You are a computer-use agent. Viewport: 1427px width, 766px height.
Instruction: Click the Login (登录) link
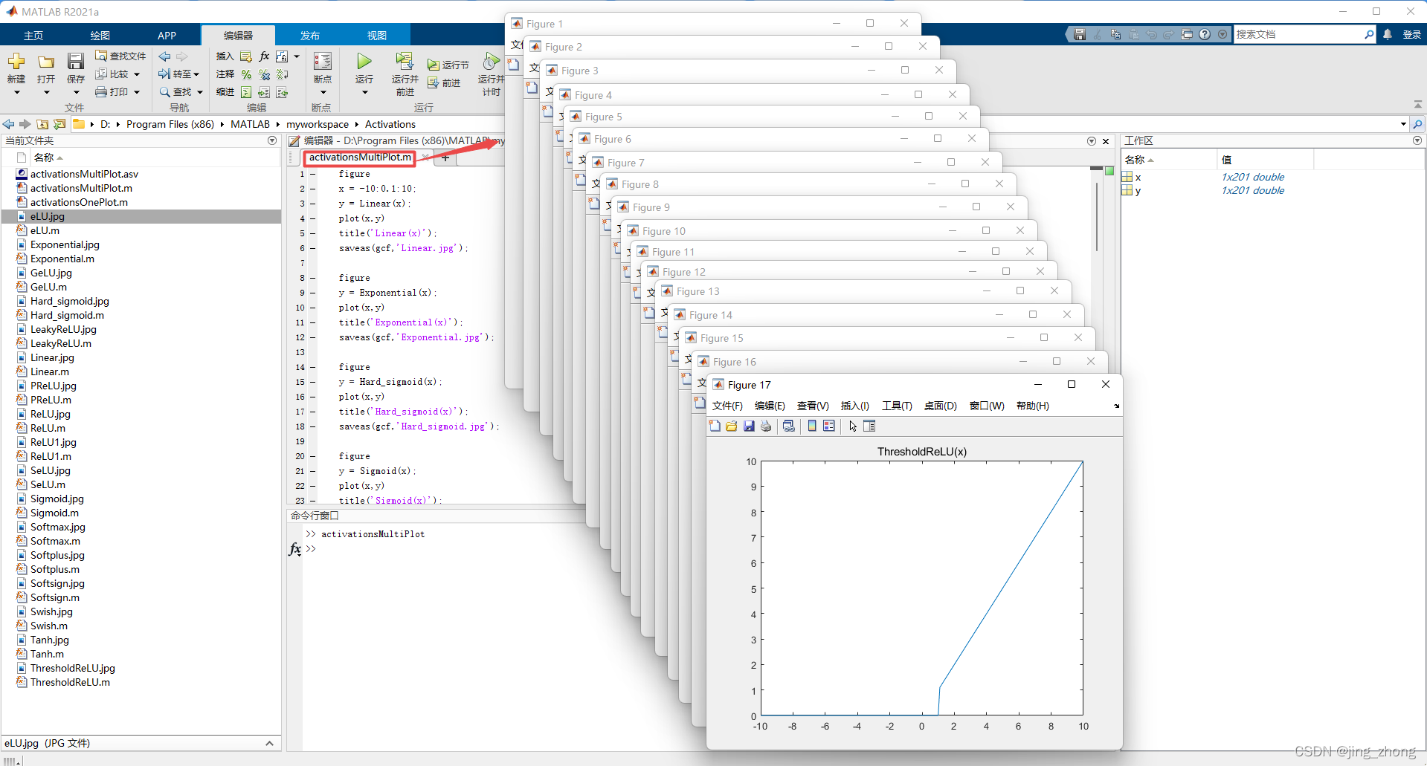1411,35
